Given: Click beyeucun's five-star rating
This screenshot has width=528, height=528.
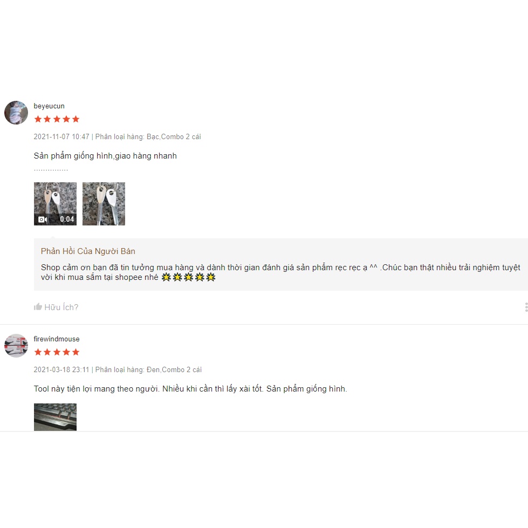Looking at the screenshot, I should (57, 119).
